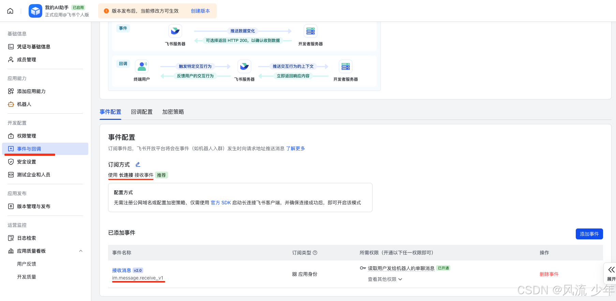Image resolution: width=616 pixels, height=301 pixels.
Task: Click the app cube logo icon
Action: pyautogui.click(x=35, y=11)
